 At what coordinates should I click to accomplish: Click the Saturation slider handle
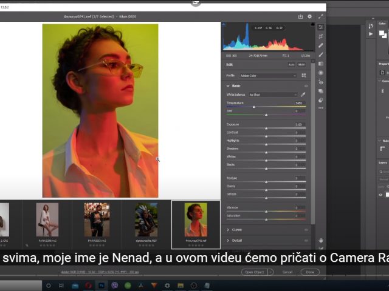266,219
